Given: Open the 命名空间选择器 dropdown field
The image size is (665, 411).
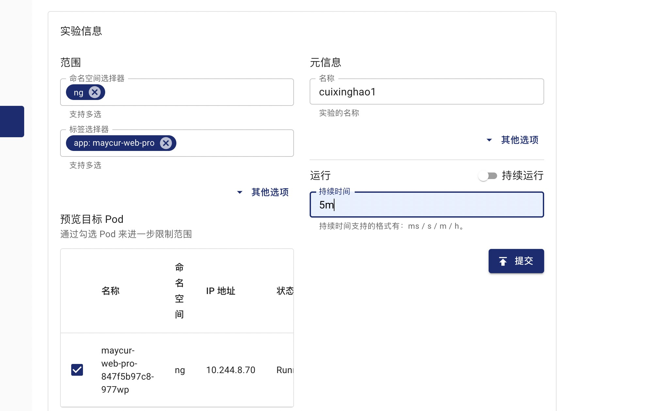Looking at the screenshot, I should [199, 92].
